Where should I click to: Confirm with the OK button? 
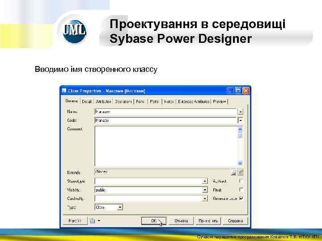coord(153,221)
